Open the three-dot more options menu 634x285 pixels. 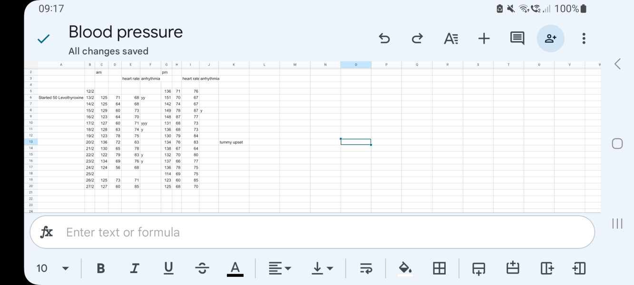click(584, 38)
